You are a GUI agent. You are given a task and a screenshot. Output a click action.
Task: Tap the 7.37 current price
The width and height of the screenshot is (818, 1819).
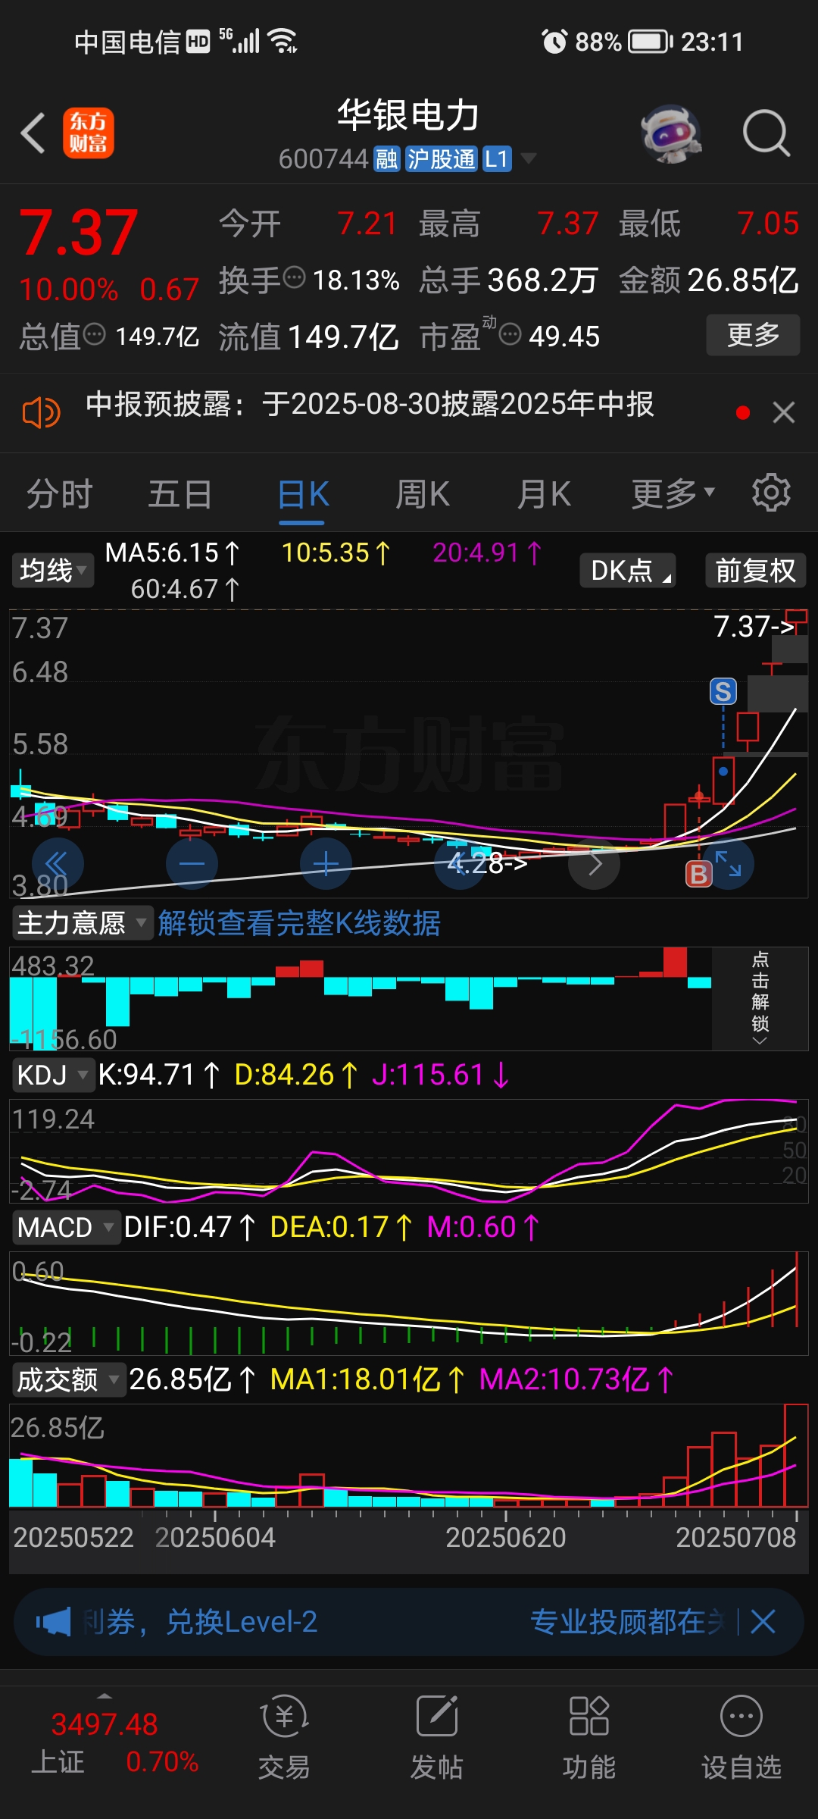(79, 233)
